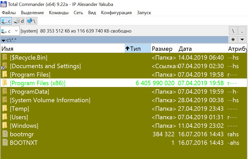Open the Сеть menu
248x159 pixels.
click(x=78, y=13)
